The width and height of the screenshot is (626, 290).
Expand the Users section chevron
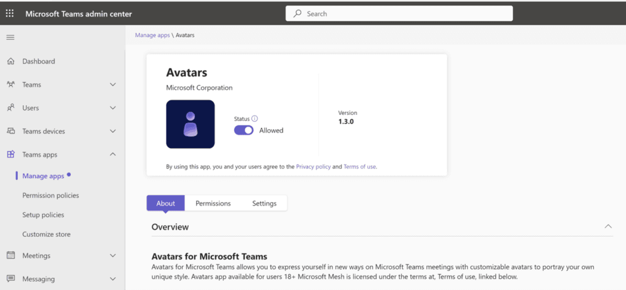click(113, 108)
